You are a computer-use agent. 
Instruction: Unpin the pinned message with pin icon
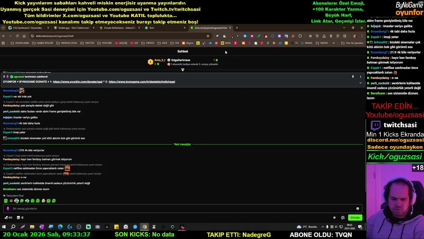(353, 77)
